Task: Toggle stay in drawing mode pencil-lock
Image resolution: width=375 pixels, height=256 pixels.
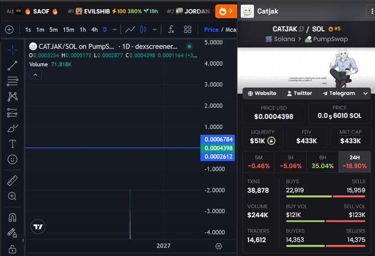Action: tap(13, 233)
